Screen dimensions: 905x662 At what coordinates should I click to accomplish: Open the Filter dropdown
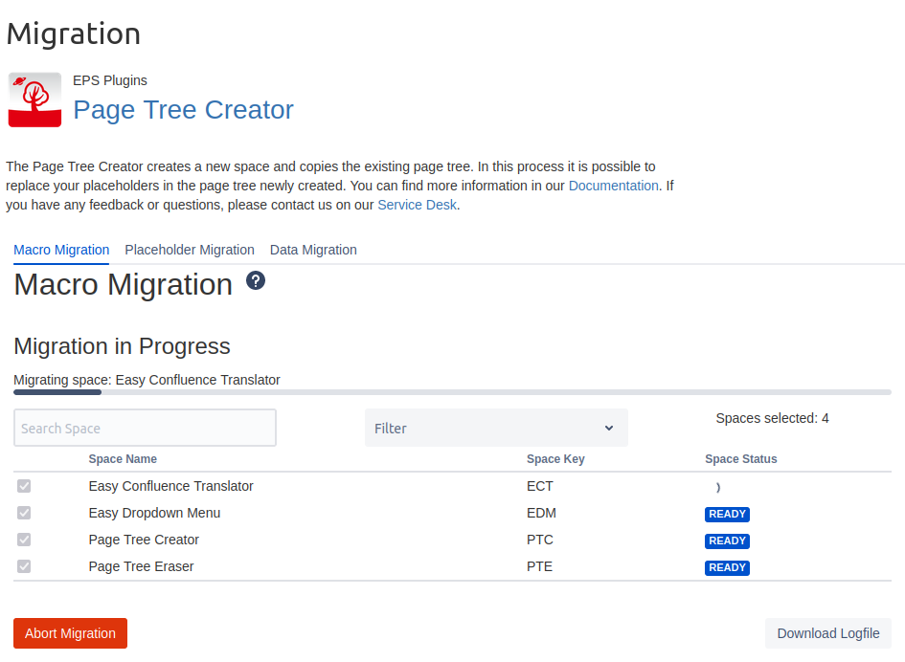click(x=496, y=428)
